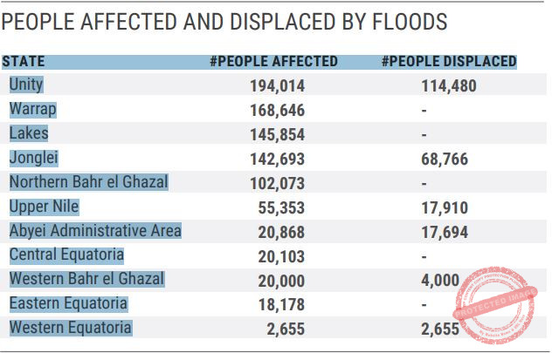This screenshot has height=353, width=552.
Task: Click the Abyei Administrative Area label
Action: (95, 231)
